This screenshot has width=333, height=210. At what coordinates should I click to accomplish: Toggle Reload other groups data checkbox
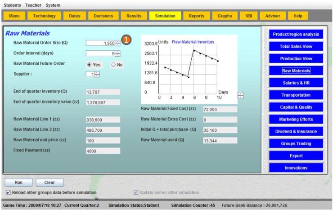click(x=9, y=192)
